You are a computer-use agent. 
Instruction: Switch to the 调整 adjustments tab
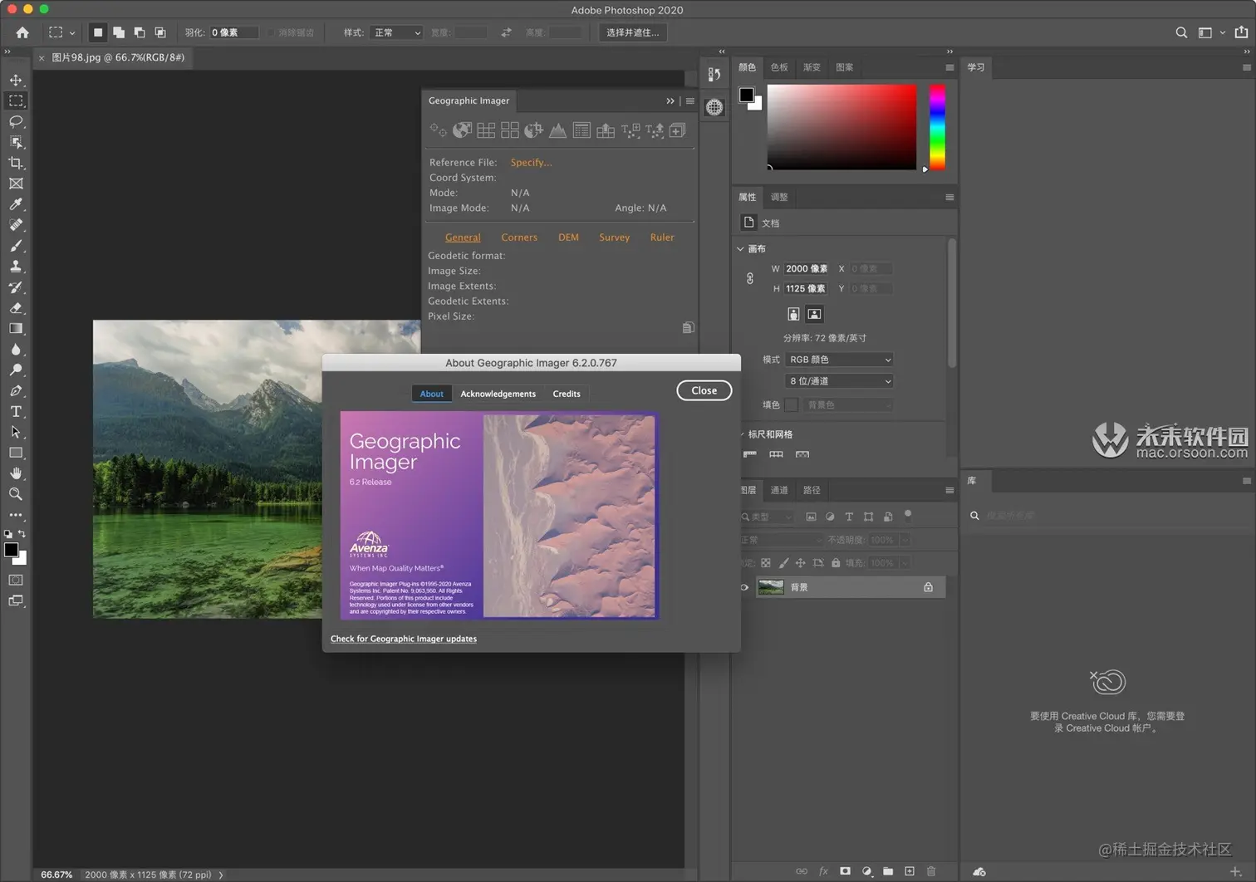(779, 197)
